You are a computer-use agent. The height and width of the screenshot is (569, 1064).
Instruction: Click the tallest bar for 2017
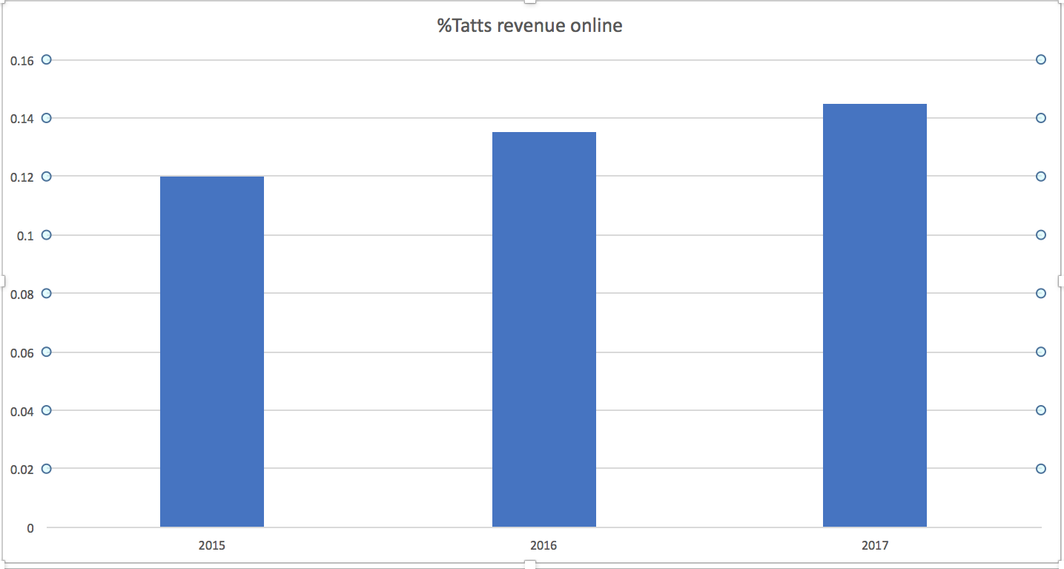(874, 315)
